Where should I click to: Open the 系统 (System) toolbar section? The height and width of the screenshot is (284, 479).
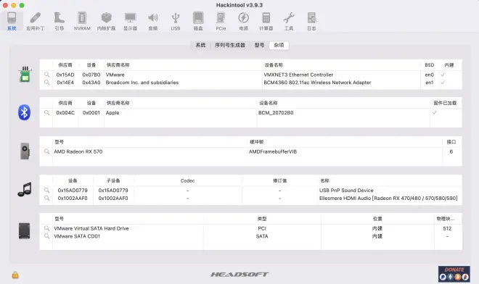pyautogui.click(x=12, y=21)
